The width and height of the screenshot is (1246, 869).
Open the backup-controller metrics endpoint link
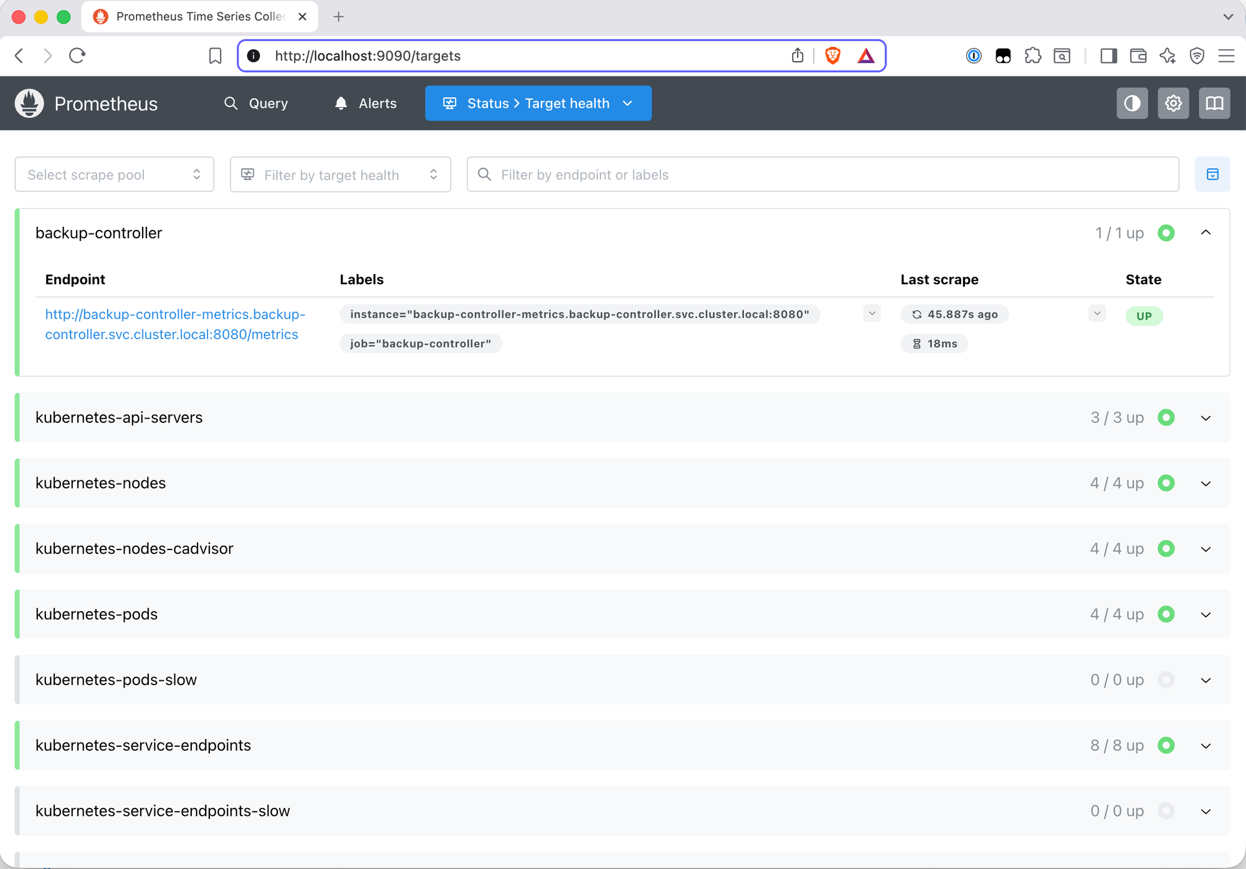(x=175, y=324)
